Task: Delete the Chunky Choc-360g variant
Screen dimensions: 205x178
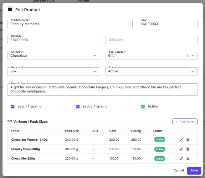Action: [187, 149]
